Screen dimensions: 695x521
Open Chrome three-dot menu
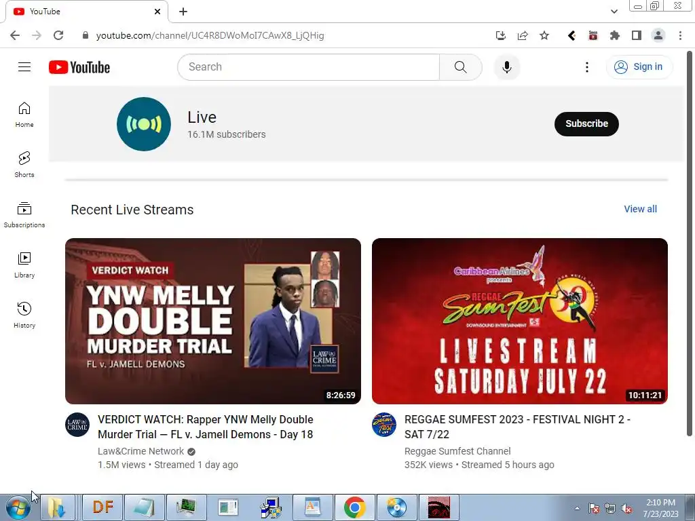(x=680, y=35)
